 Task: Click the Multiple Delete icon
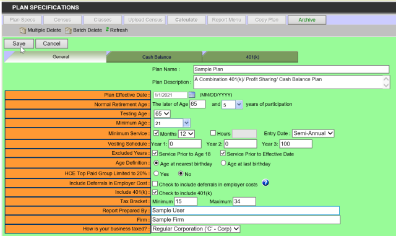(x=23, y=30)
